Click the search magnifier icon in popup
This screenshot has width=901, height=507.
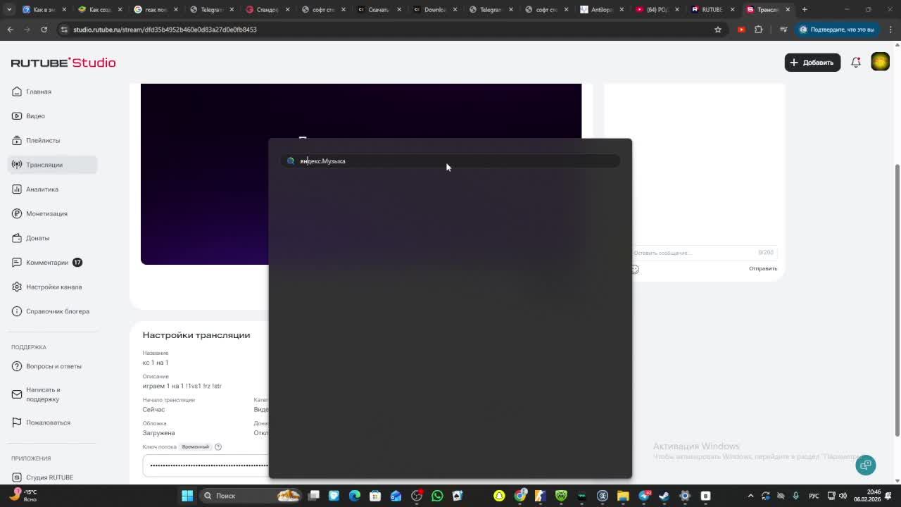[291, 161]
